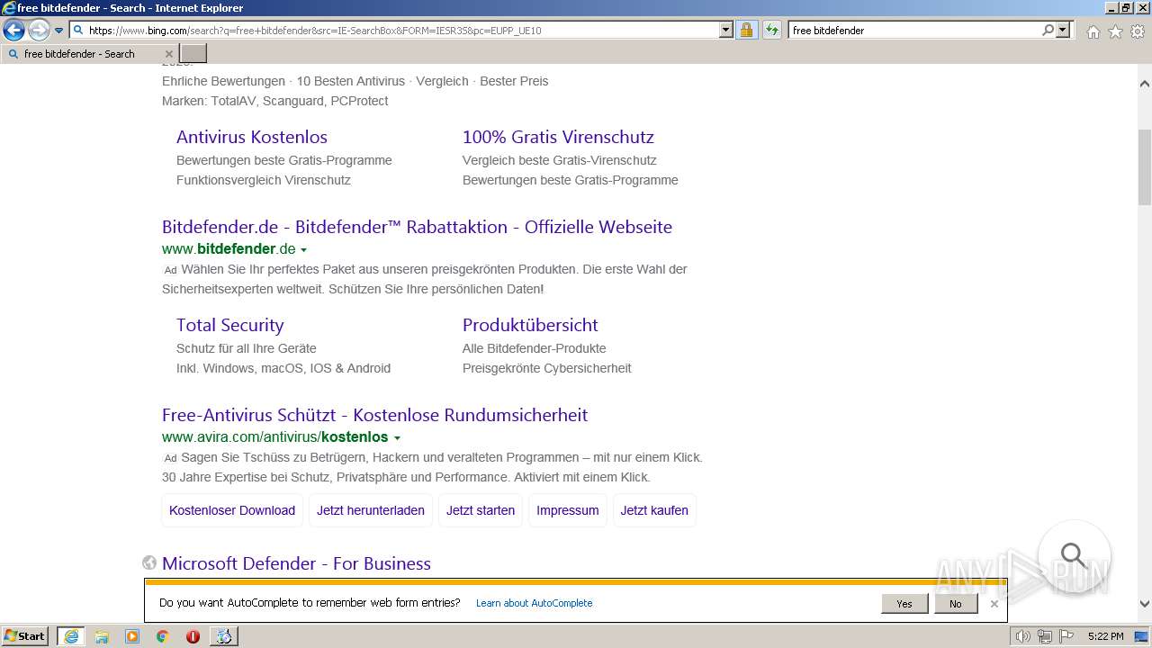Click the 'Jetzt kaufen' button

[x=654, y=510]
